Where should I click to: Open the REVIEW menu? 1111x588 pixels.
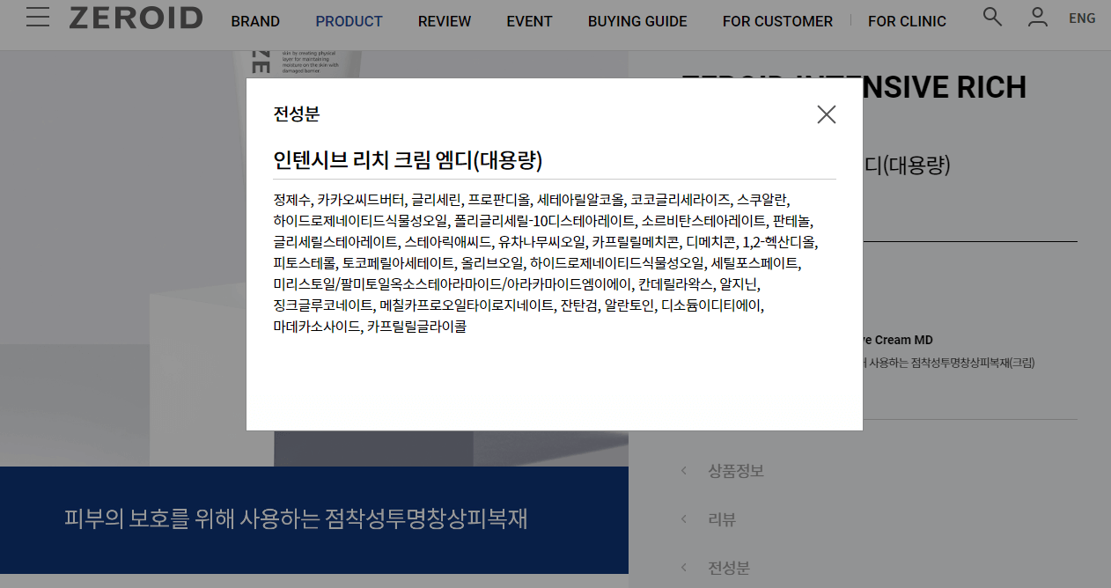pos(445,21)
